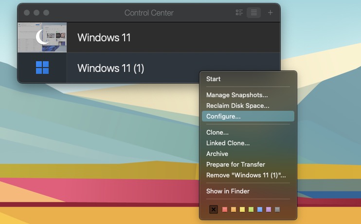Apply the purple color tag
This screenshot has height=224, width=361.
click(x=269, y=209)
